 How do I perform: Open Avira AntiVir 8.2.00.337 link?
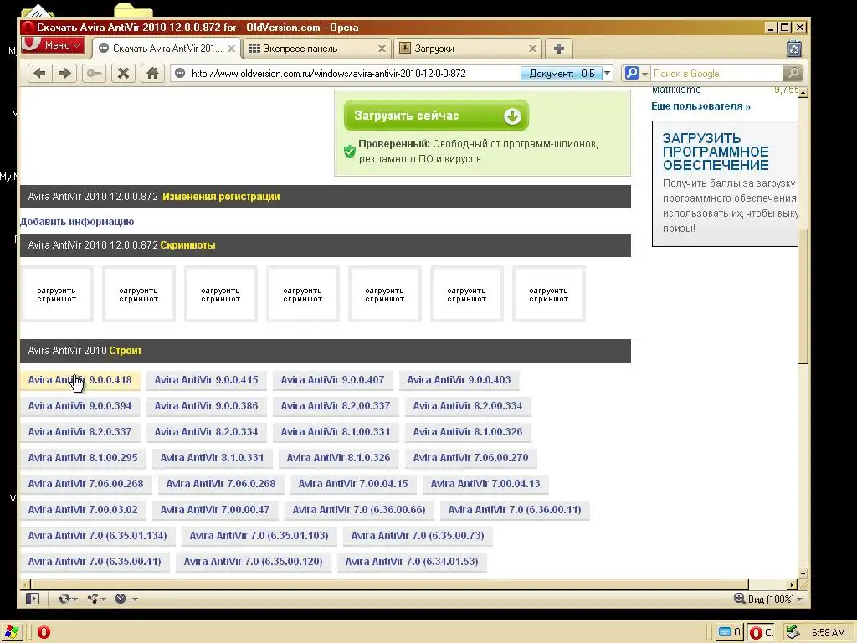click(x=336, y=406)
